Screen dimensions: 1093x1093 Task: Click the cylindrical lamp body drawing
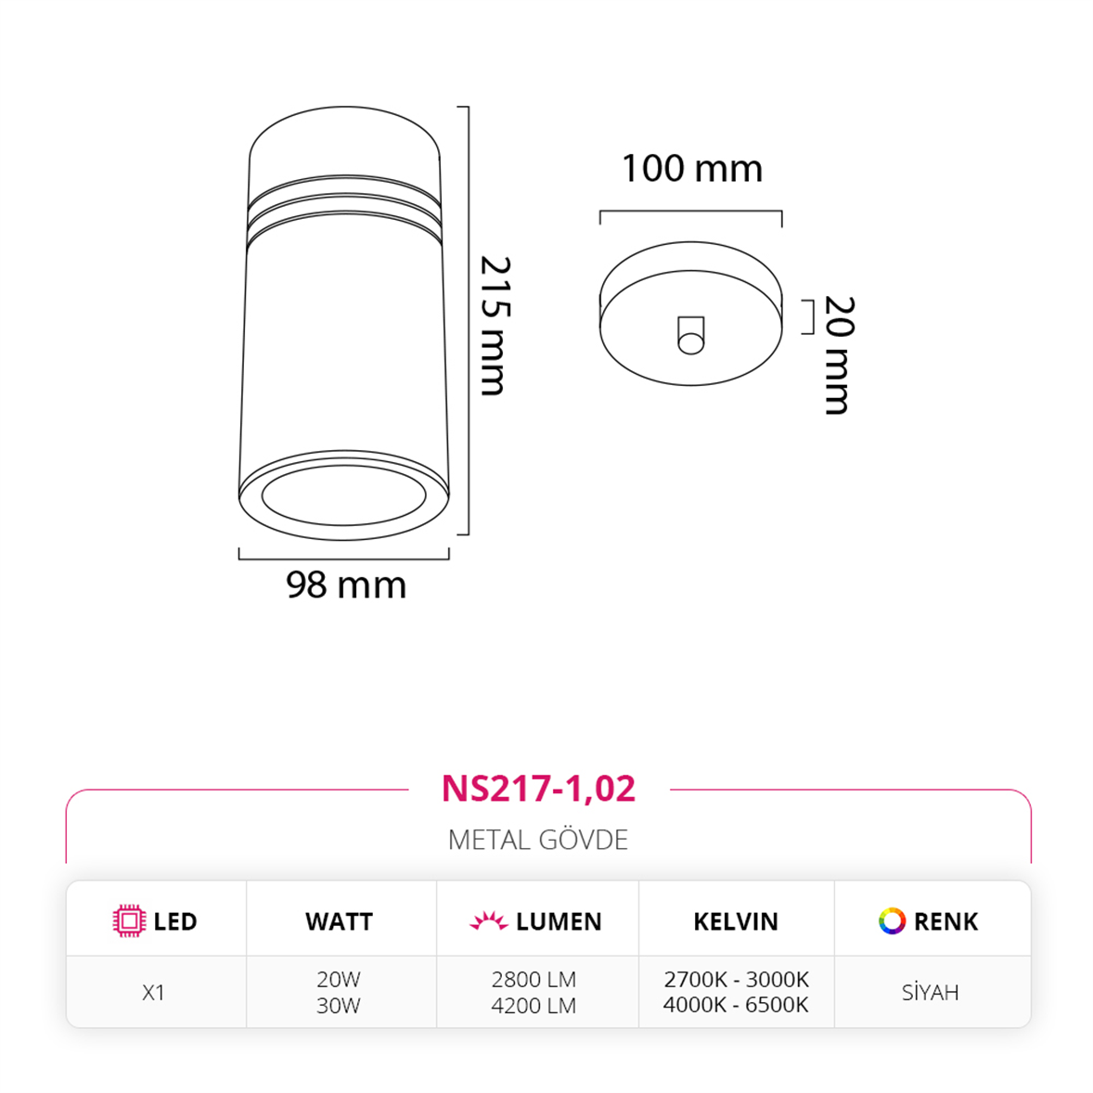click(343, 324)
